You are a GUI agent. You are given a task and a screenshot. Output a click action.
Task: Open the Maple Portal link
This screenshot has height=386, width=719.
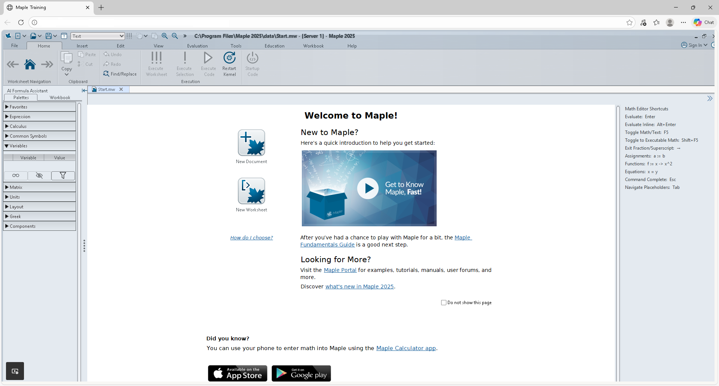point(340,270)
